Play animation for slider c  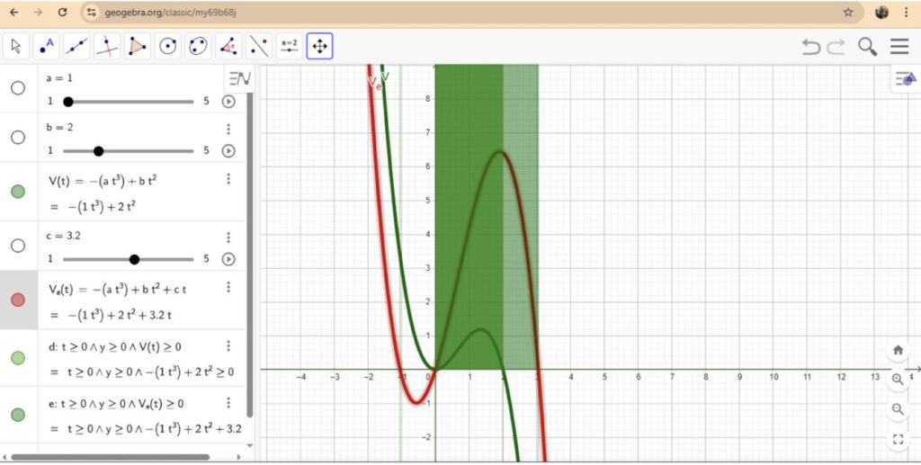tap(228, 259)
